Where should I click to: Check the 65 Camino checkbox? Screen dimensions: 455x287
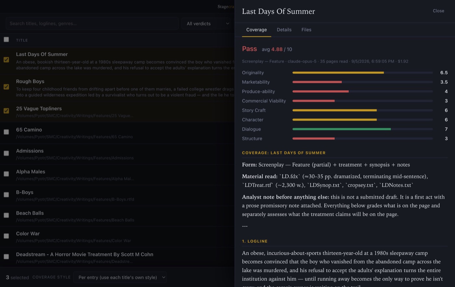pos(6,132)
